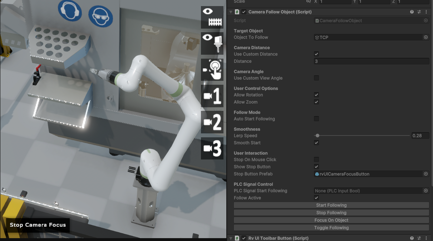Click the Lerp Speed value field 0.28
Image resolution: width=433 pixels, height=241 pixels.
(x=420, y=136)
